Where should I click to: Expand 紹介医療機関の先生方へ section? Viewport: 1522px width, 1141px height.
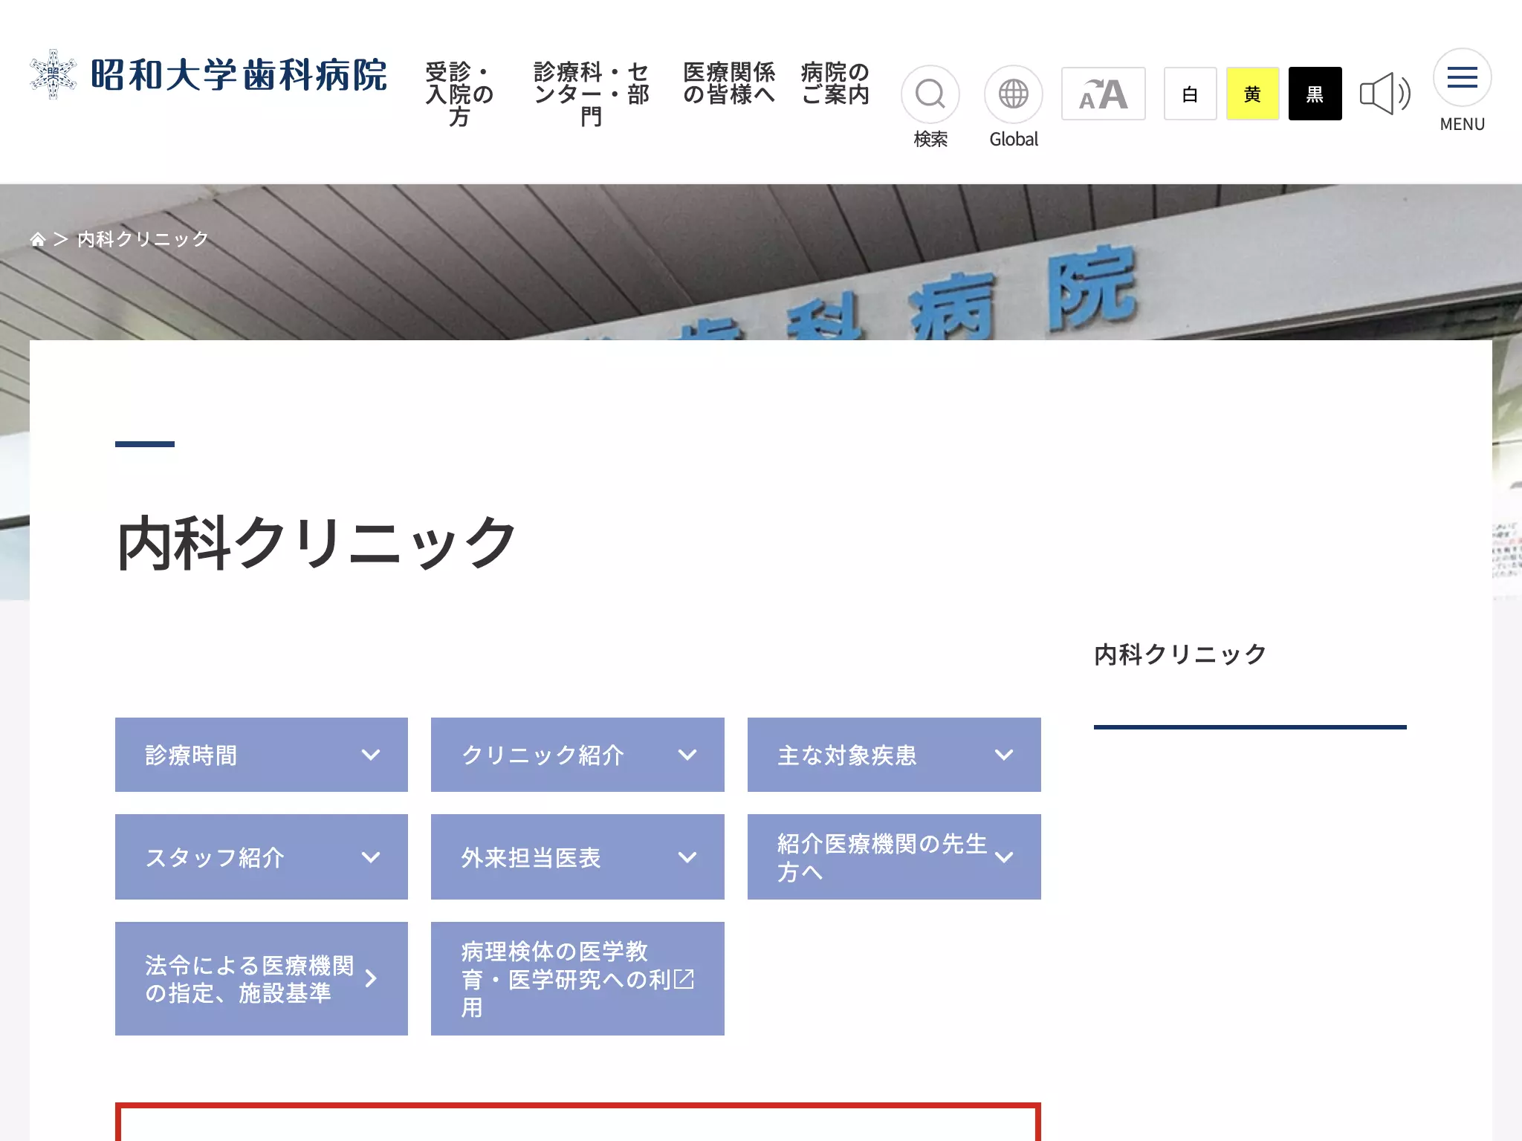click(x=894, y=857)
